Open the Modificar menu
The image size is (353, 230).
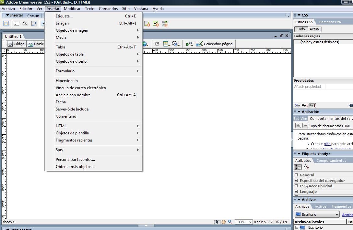click(72, 8)
